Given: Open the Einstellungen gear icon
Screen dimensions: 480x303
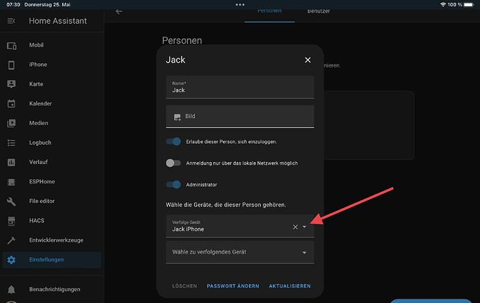Looking at the screenshot, I should (x=11, y=260).
